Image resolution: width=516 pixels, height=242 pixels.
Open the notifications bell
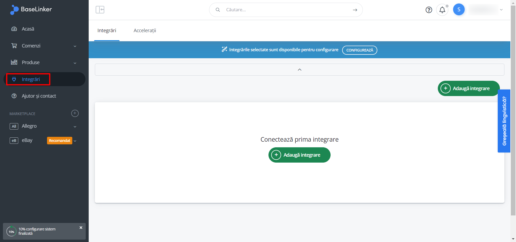click(x=442, y=10)
